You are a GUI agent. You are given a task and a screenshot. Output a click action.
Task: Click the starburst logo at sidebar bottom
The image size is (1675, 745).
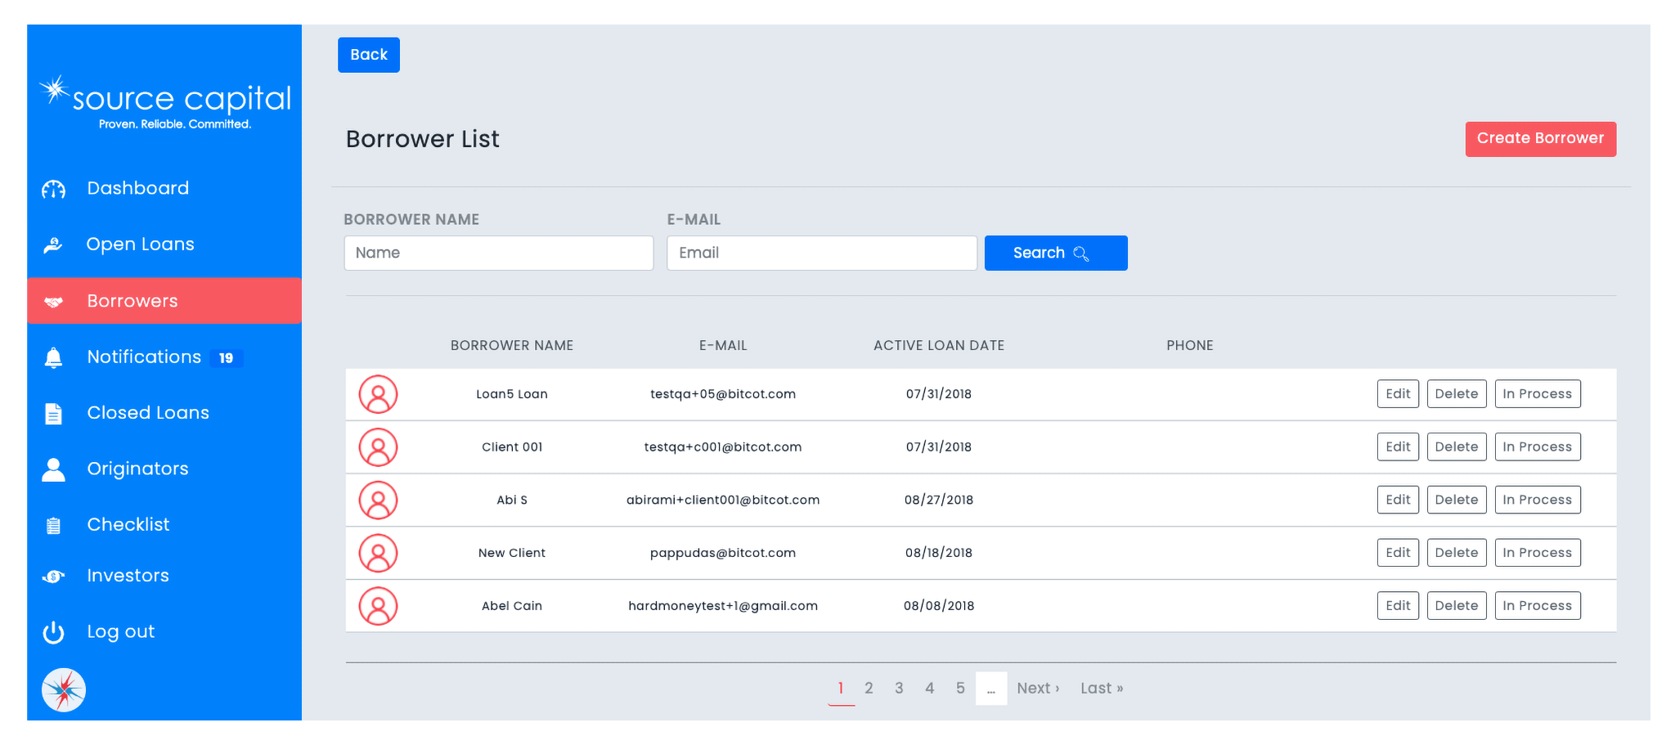click(64, 690)
